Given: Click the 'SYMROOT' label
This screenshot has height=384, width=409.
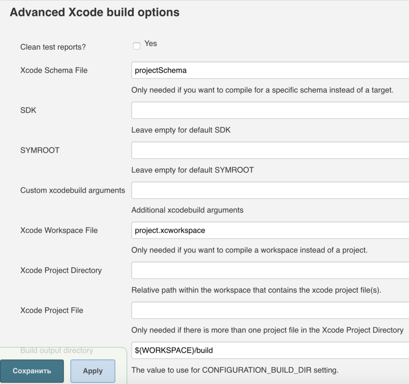Looking at the screenshot, I should tap(40, 150).
